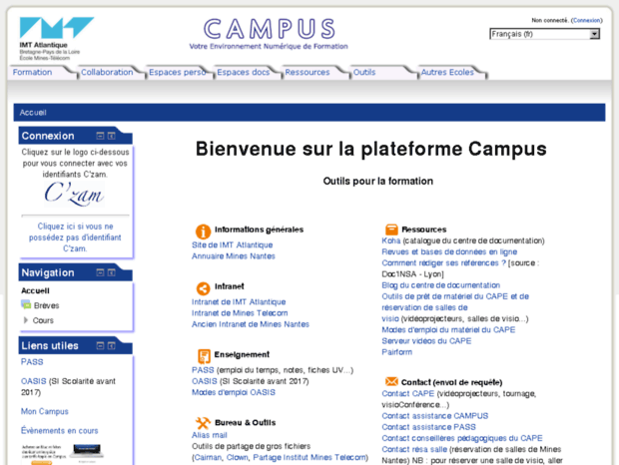The image size is (619, 465).
Task: Open the Outils menu tab
Action: click(x=364, y=72)
